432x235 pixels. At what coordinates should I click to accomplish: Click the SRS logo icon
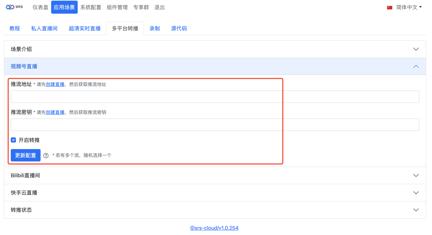[x=14, y=7]
